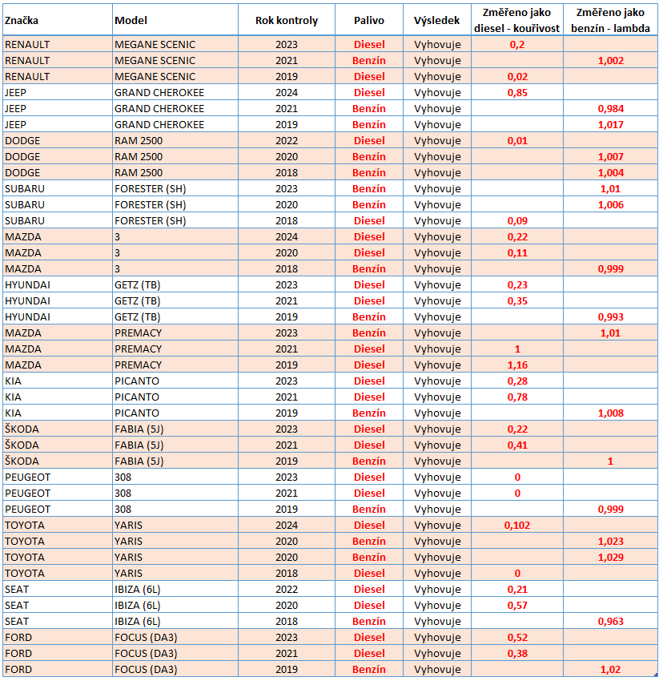Select the Výsledek column header
The image size is (663, 681).
[436, 20]
